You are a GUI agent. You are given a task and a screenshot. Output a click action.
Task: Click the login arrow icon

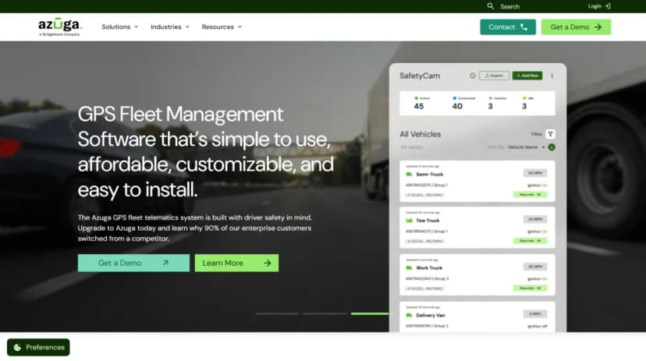point(608,6)
